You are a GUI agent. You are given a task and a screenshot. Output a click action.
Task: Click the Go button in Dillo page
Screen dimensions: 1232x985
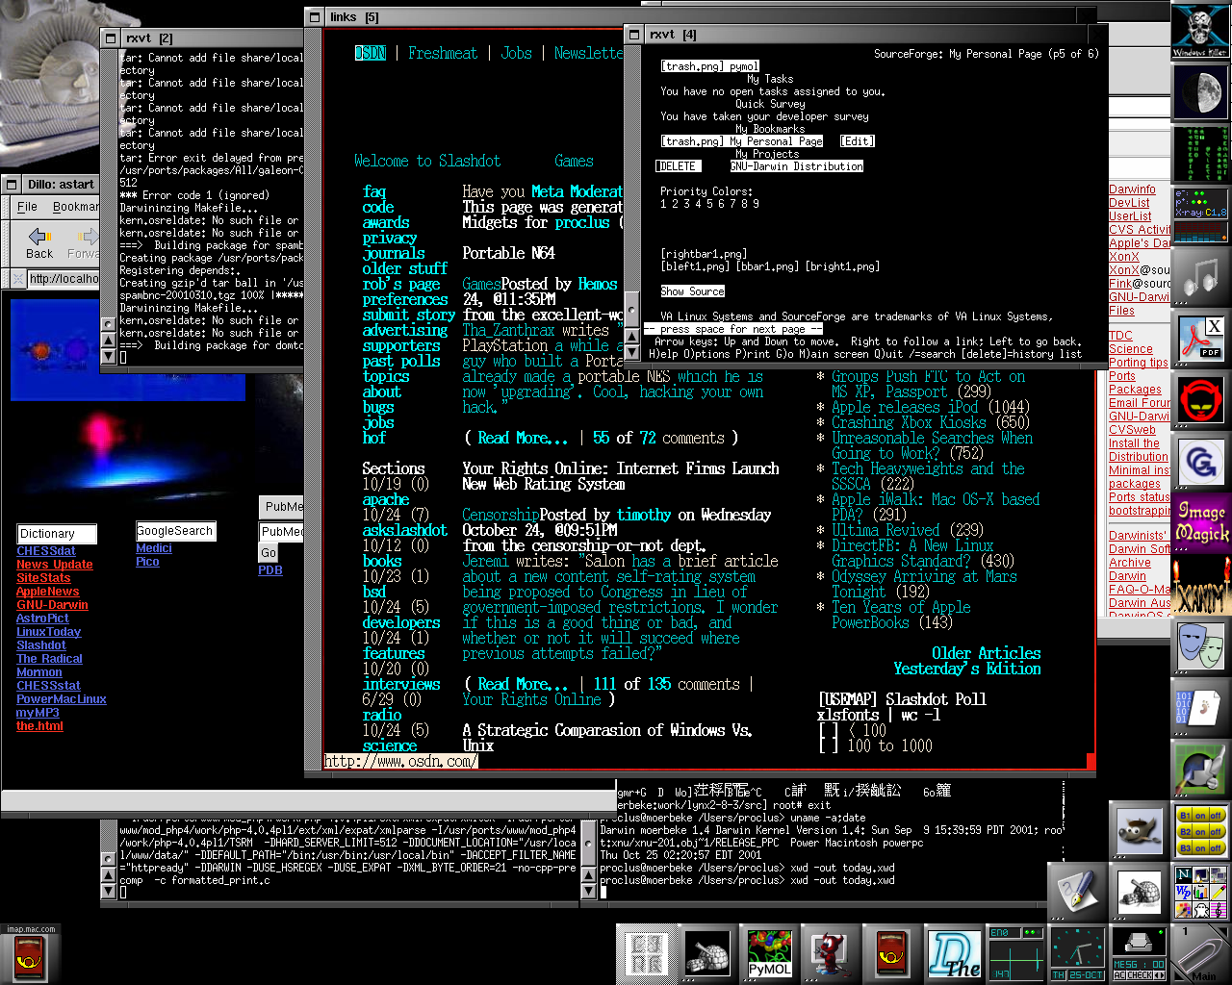269,553
